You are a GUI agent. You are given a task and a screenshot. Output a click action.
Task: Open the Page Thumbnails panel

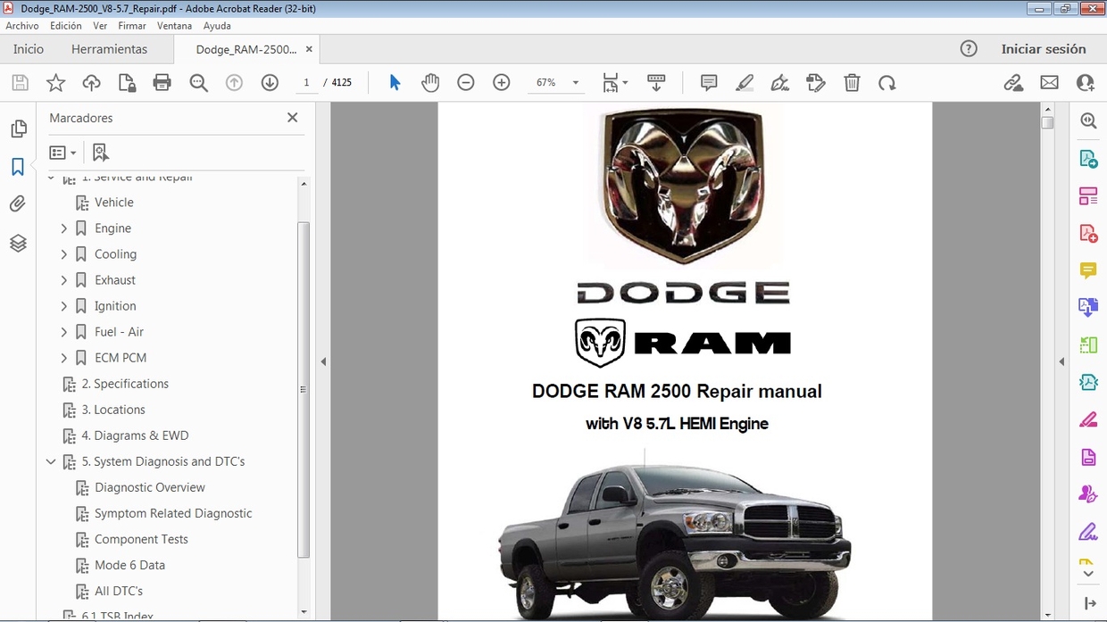pos(19,128)
